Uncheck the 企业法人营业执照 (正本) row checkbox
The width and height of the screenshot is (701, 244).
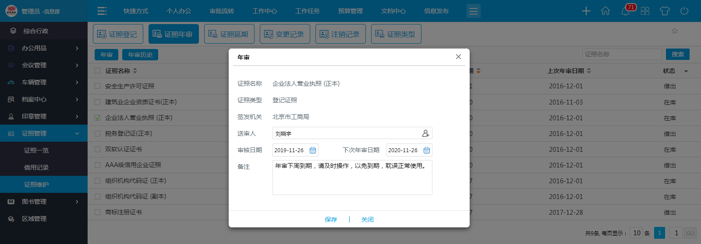tap(97, 118)
